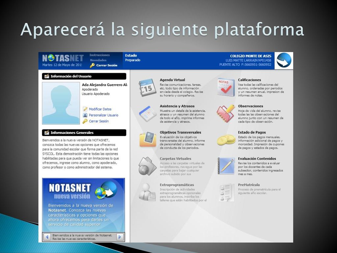337x253 pixels.
Task: Click the Informaciones Generales header icon
Action: click(x=47, y=132)
